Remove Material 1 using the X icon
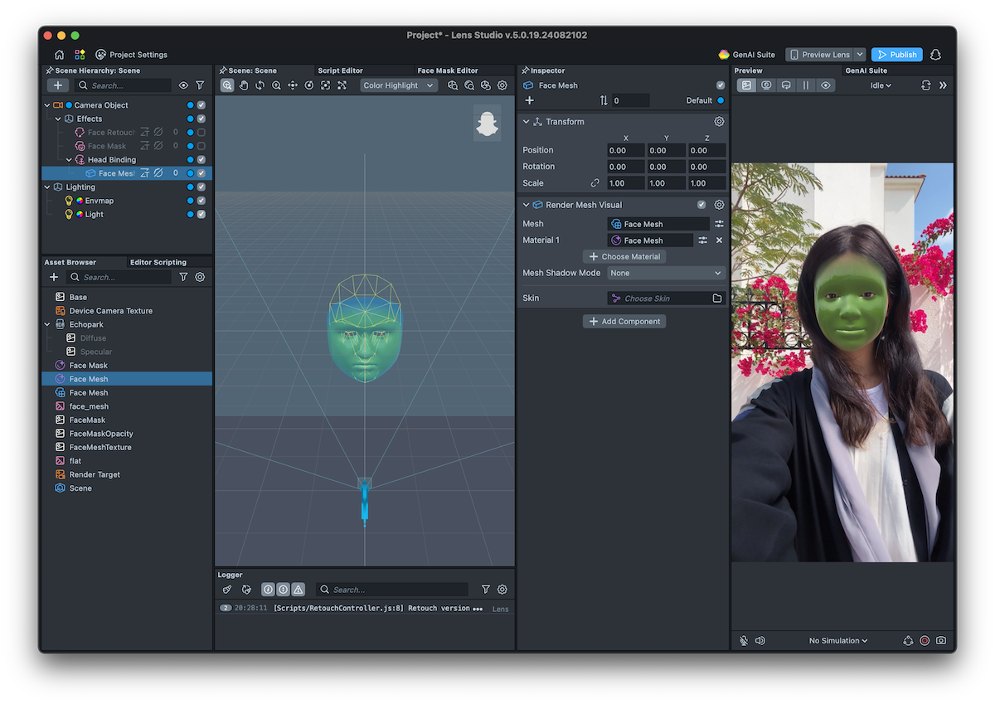995x704 pixels. pyautogui.click(x=719, y=240)
